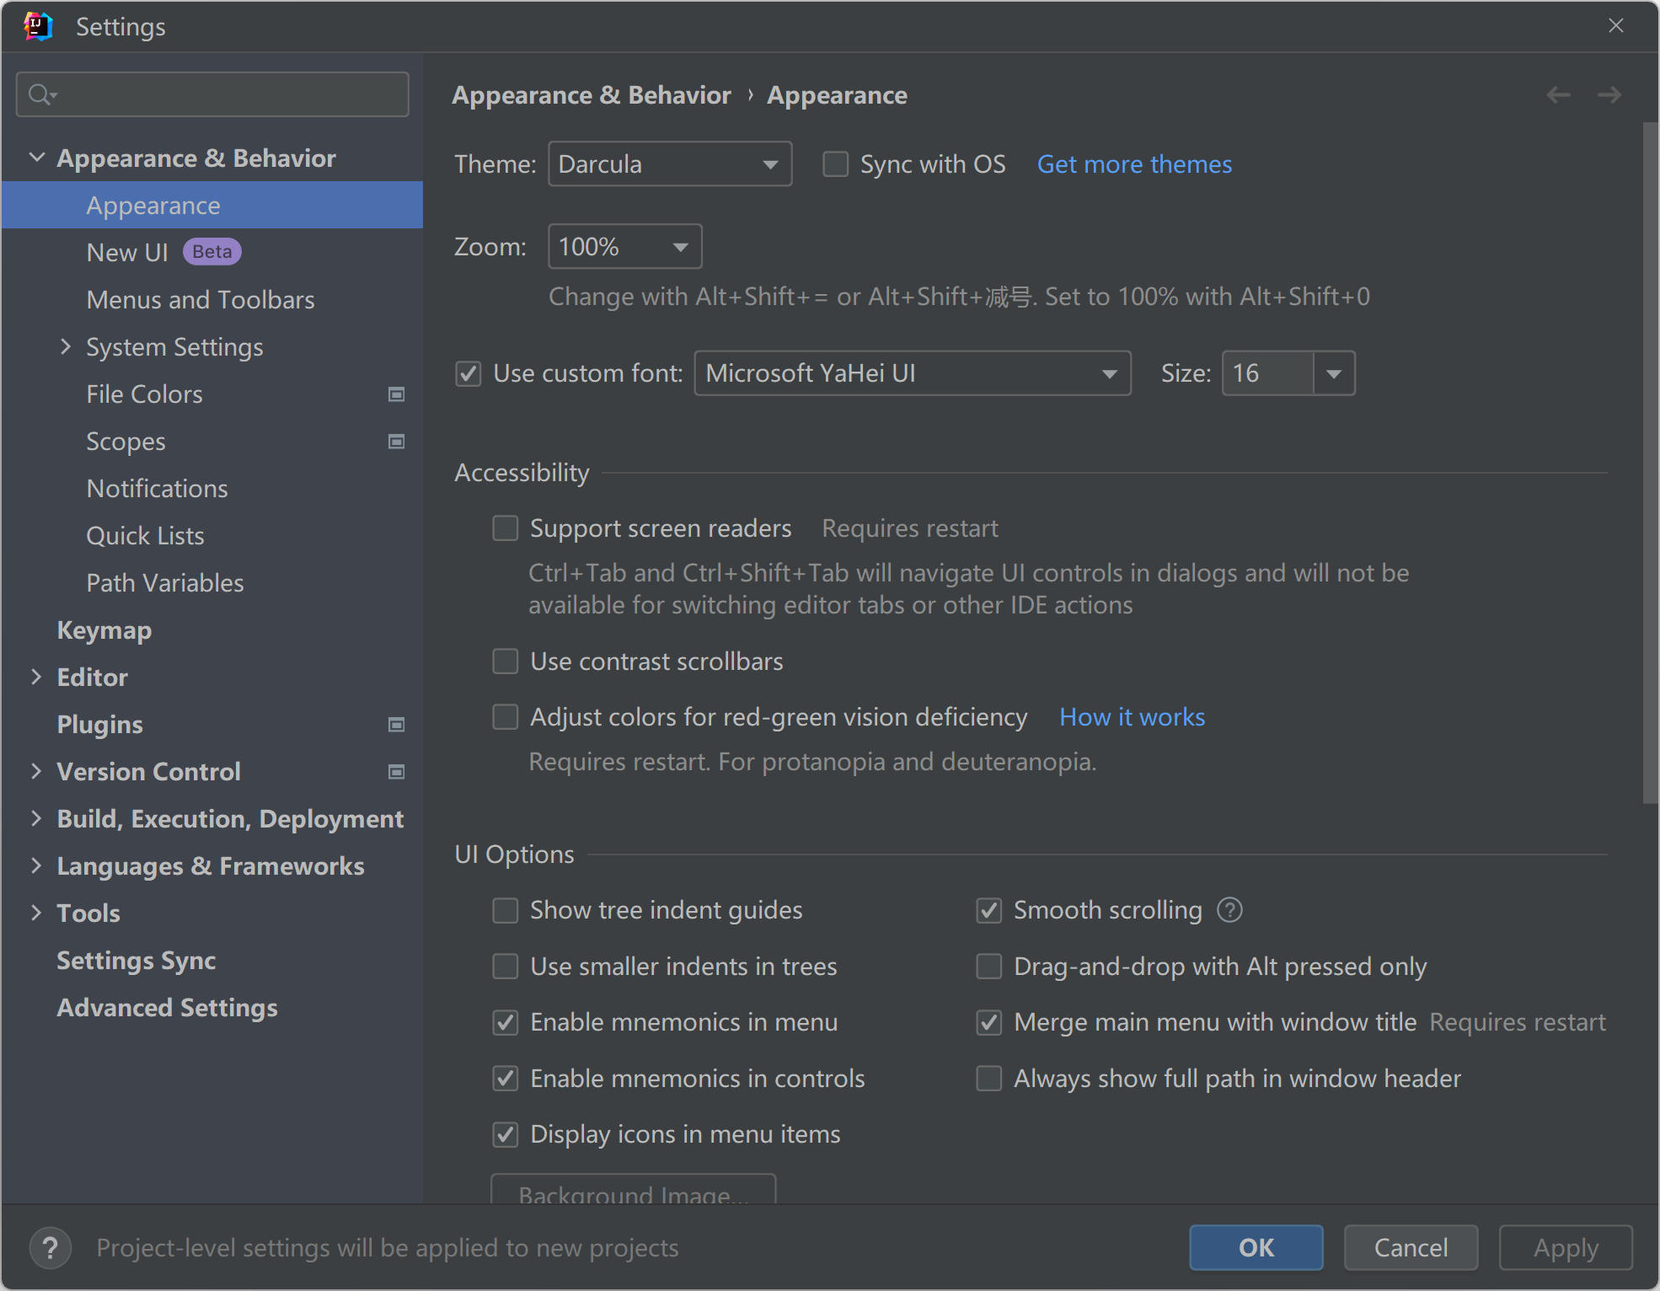Expand Build, Execution, Deployment node
Viewport: 1660px width, 1291px height.
coord(36,818)
